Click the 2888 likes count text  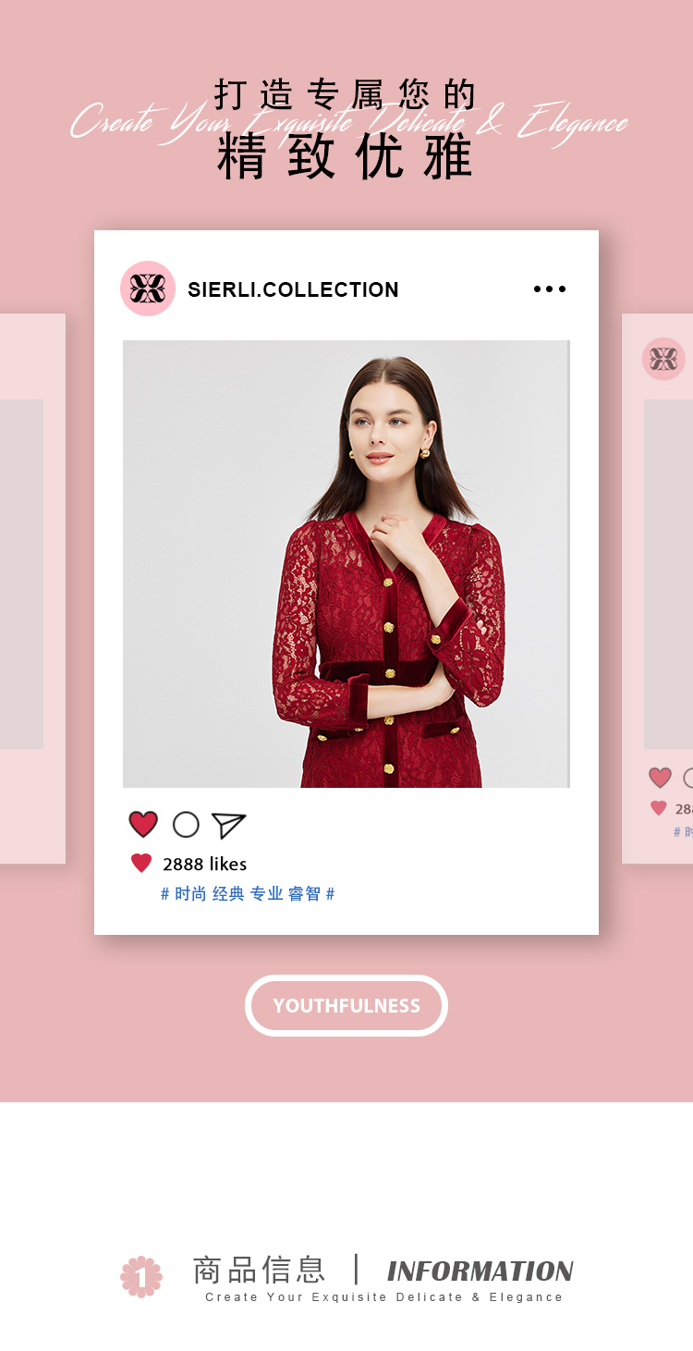pyautogui.click(x=205, y=864)
